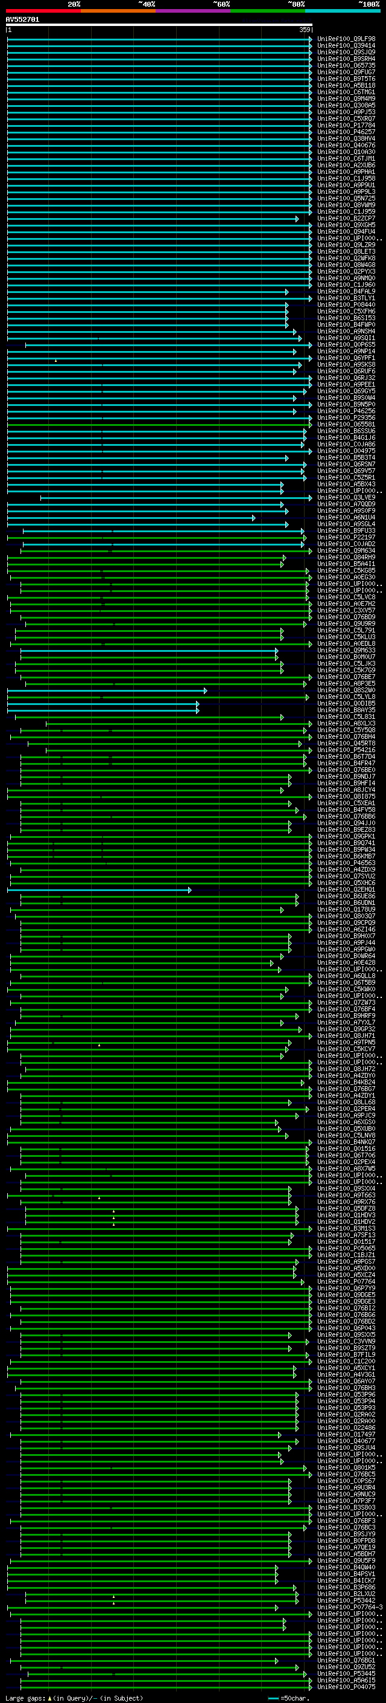Click the UniRef100_A9SKS8 label
The width and height of the screenshot is (386, 1703).
click(346, 365)
